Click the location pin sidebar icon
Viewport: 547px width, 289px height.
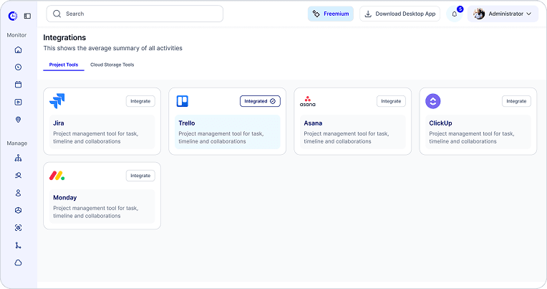[x=18, y=120]
